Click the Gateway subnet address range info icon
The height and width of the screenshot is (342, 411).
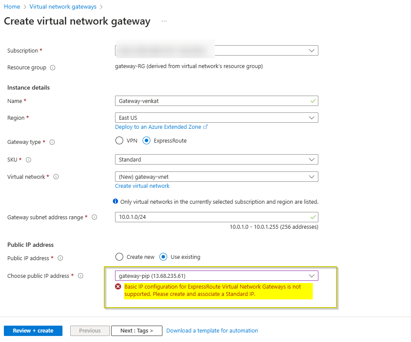(94, 217)
